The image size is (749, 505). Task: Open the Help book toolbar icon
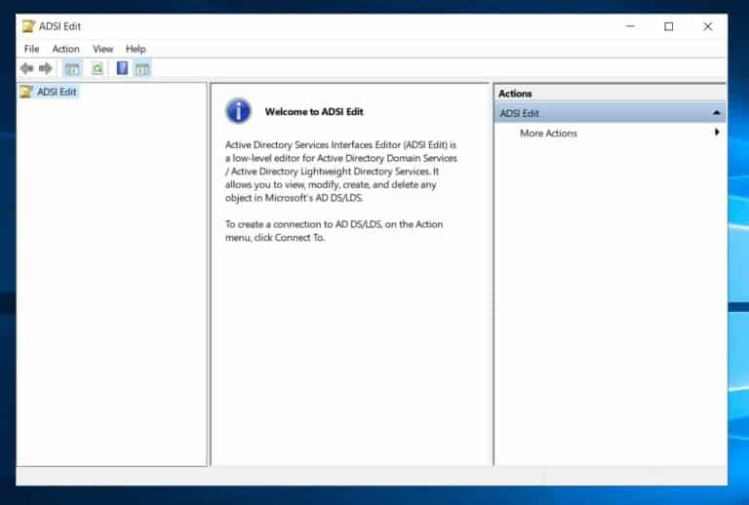click(x=122, y=68)
